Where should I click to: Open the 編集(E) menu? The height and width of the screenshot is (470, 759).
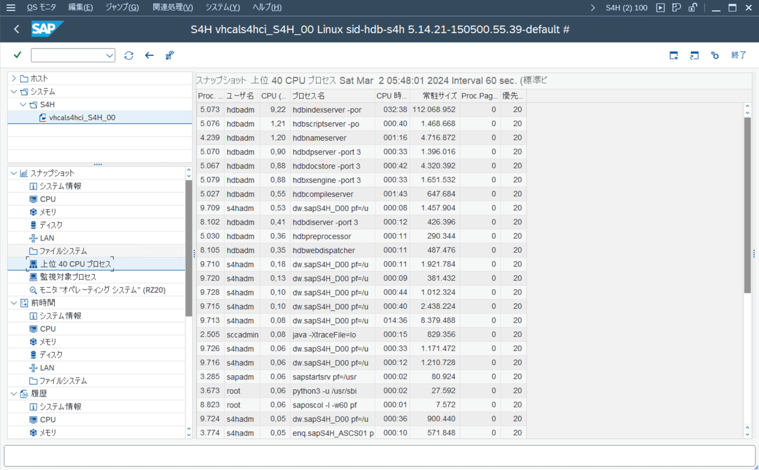(x=80, y=7)
